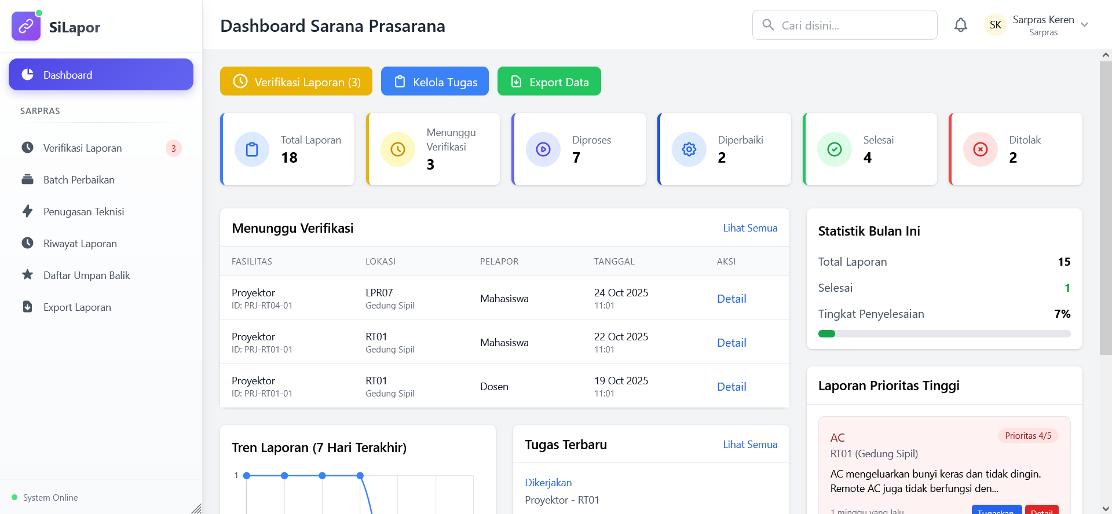
Task: Click Lihat Semua in Tugas Terbaru
Action: pos(750,445)
